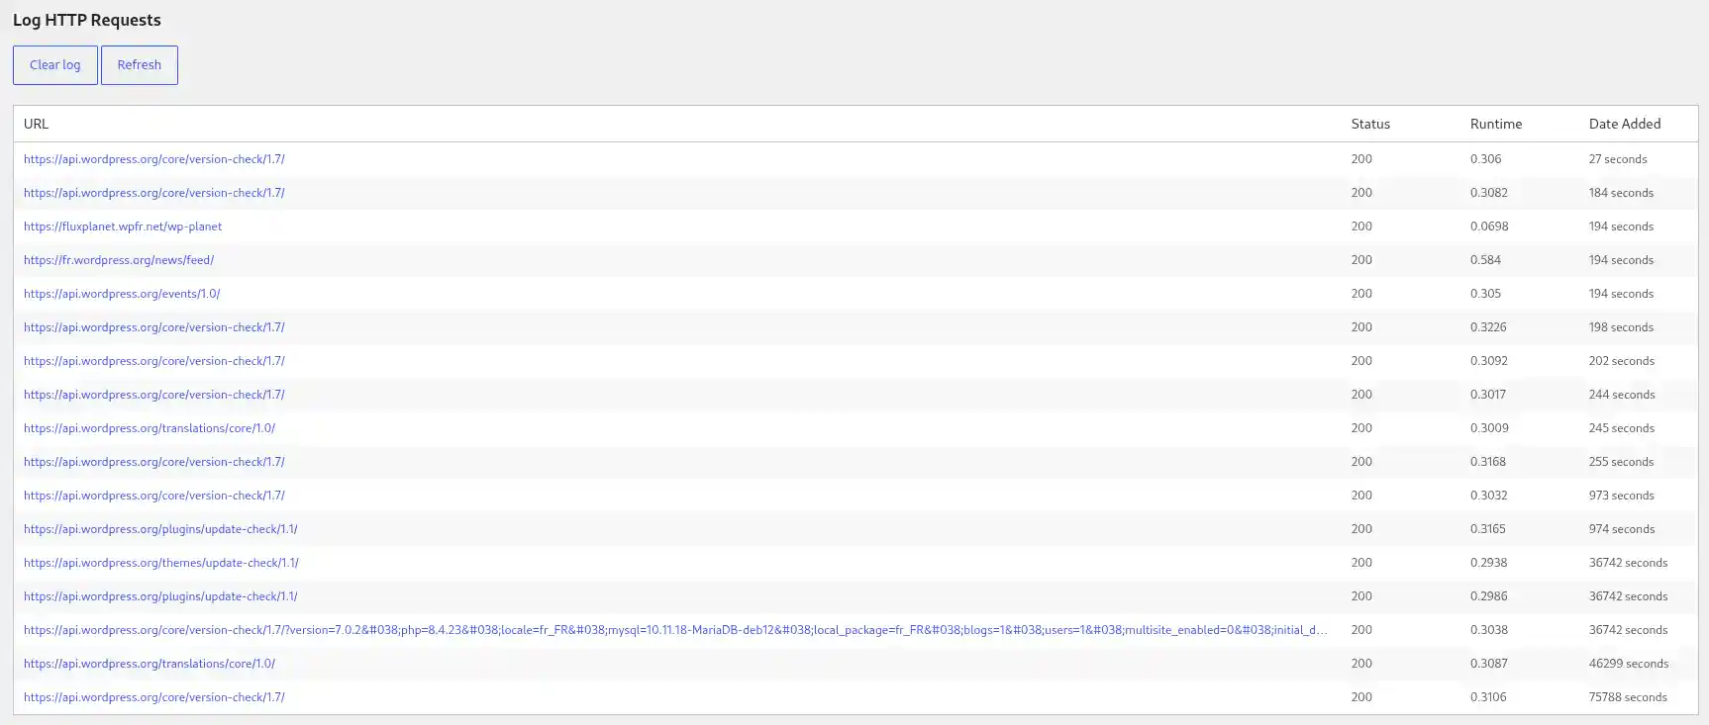The width and height of the screenshot is (1709, 725).
Task: Refresh the HTTP requests log
Action: click(x=140, y=65)
